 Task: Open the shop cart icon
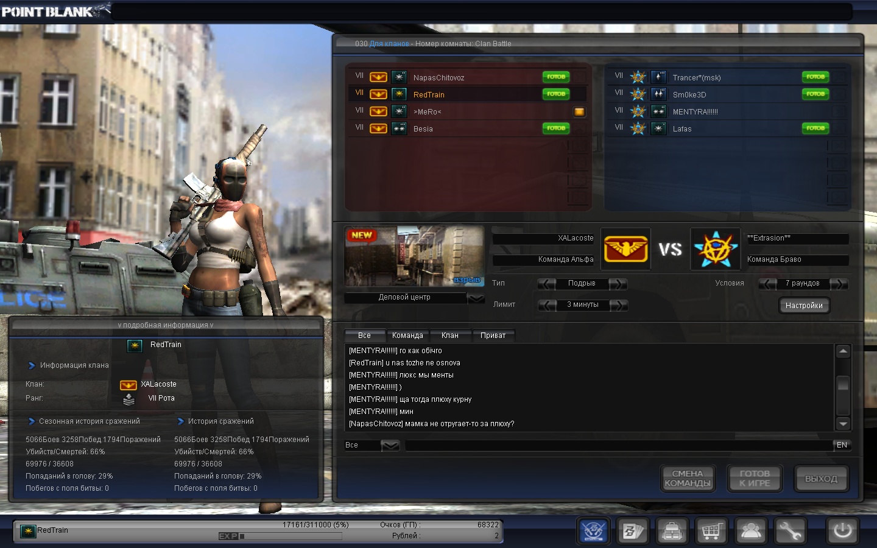coord(711,531)
